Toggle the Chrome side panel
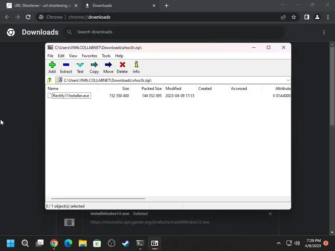The image size is (335, 251). click(307, 17)
